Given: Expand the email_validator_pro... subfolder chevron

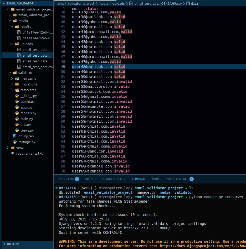Looking at the screenshot, I should click(10, 15).
